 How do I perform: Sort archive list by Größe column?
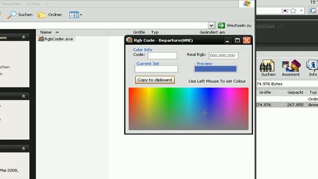coord(265,92)
